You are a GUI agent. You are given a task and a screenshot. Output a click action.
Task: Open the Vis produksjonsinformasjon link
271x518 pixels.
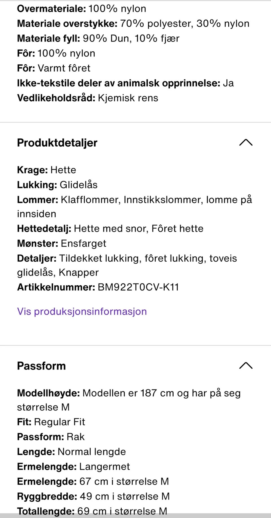pyautogui.click(x=82, y=311)
